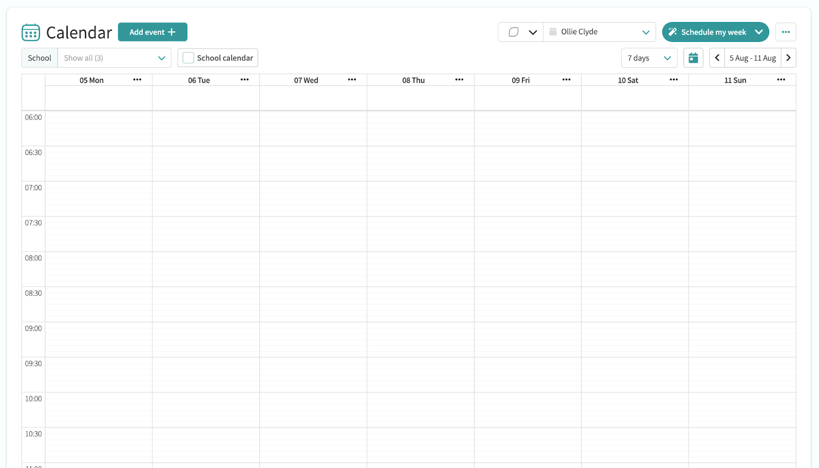Open options for 05 Mon column
This screenshot has height=468, width=819.
click(137, 80)
